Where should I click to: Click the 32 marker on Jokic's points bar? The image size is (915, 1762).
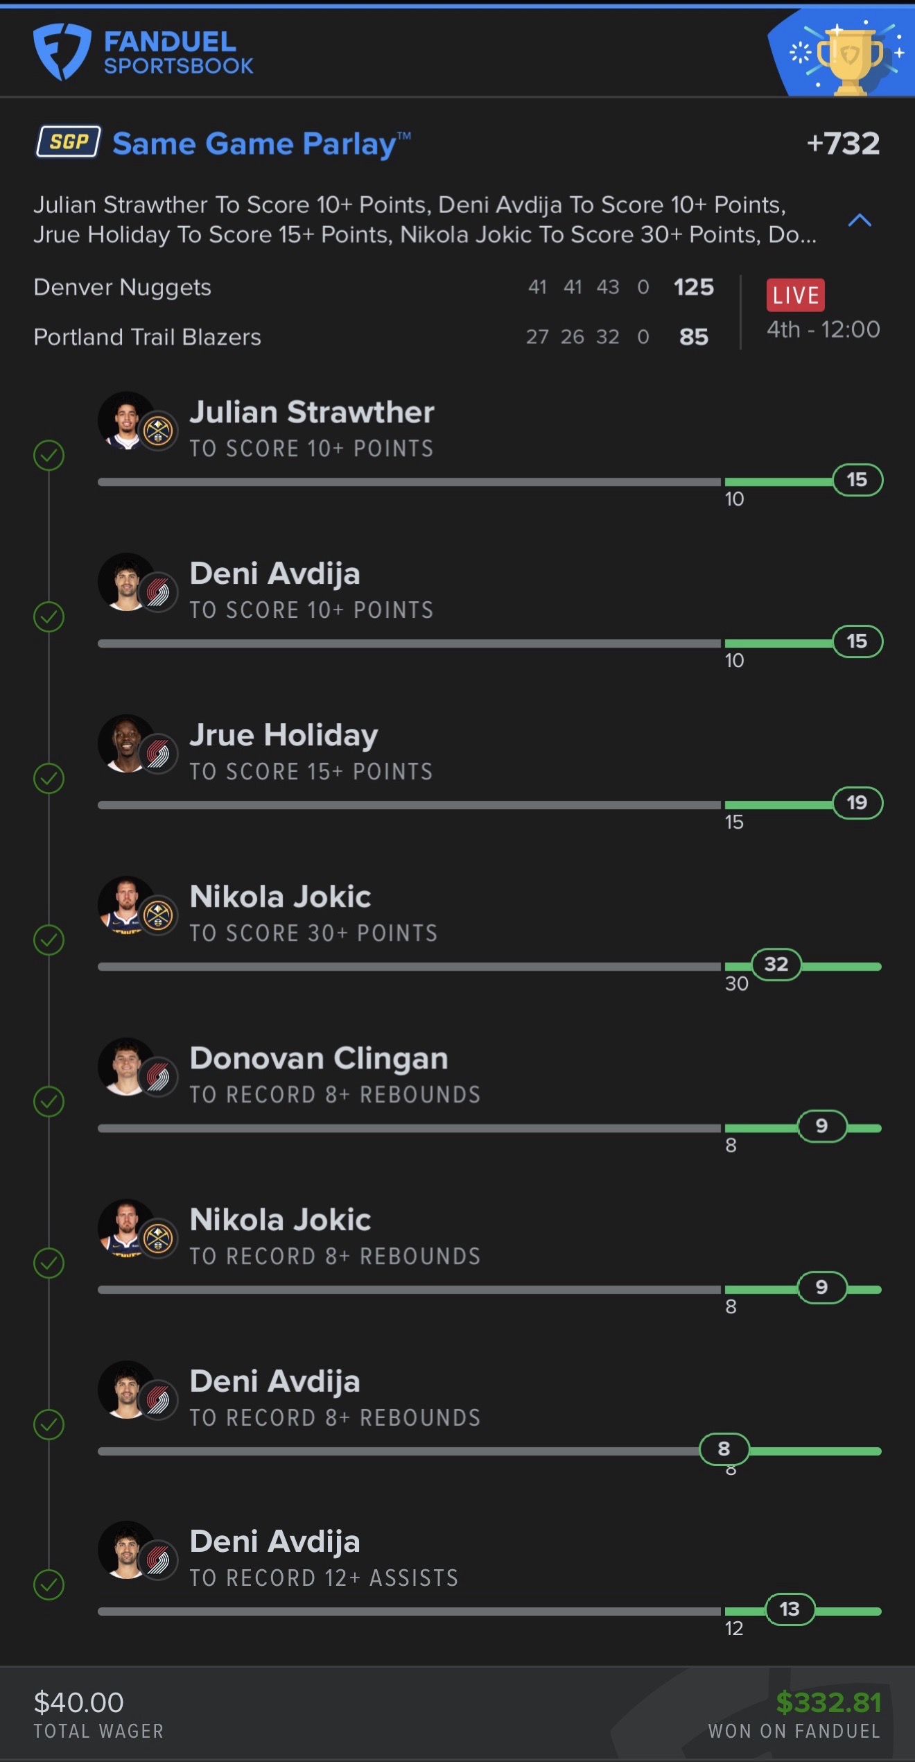(776, 964)
